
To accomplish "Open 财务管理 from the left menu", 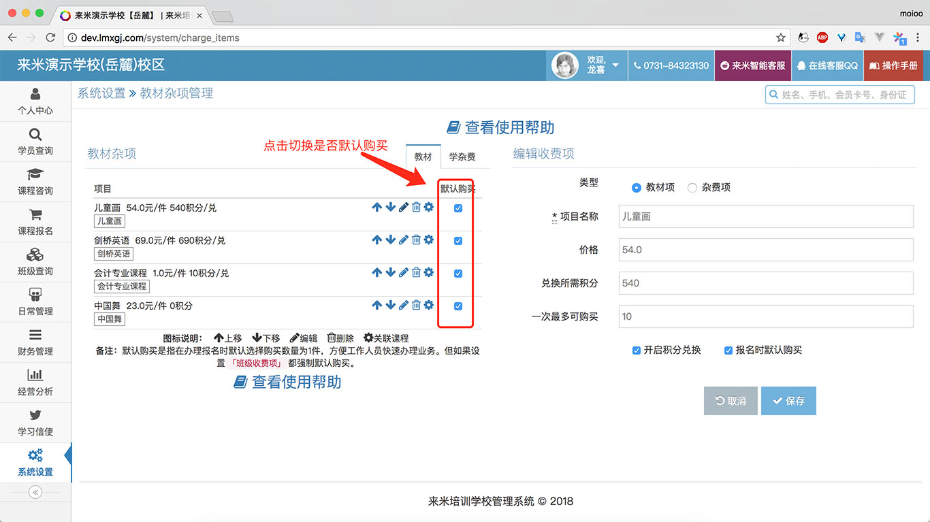I will (35, 342).
